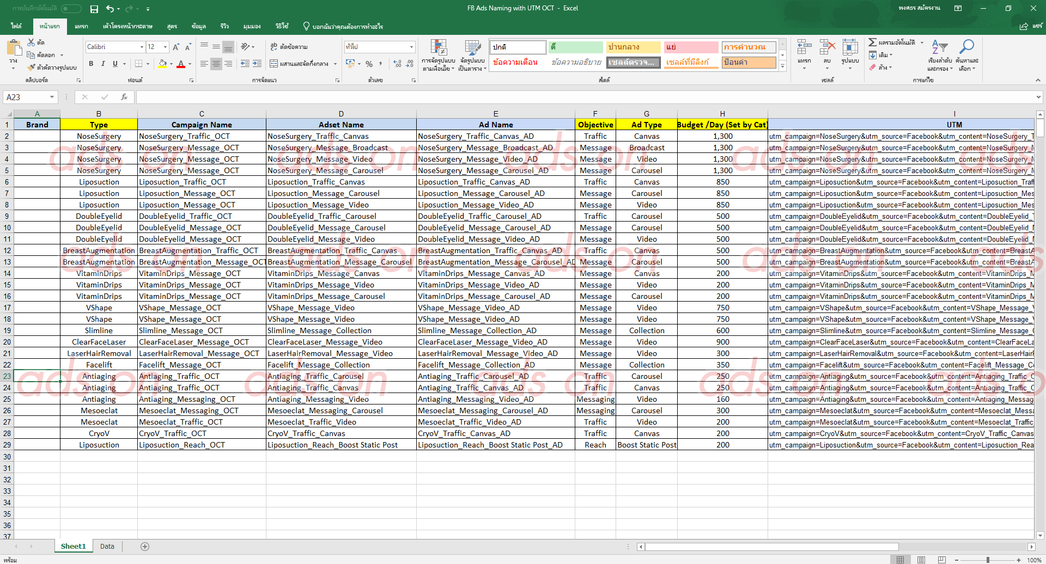Add a new sheet with plus button
Screen dimensions: 1046x564
[145, 546]
